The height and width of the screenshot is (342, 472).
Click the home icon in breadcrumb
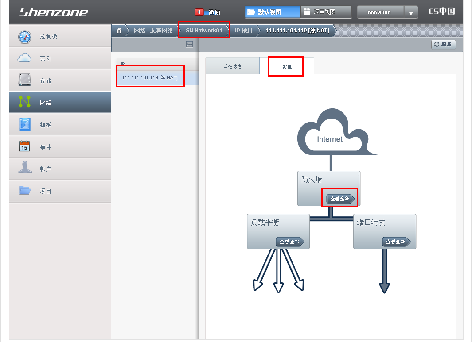coord(119,31)
